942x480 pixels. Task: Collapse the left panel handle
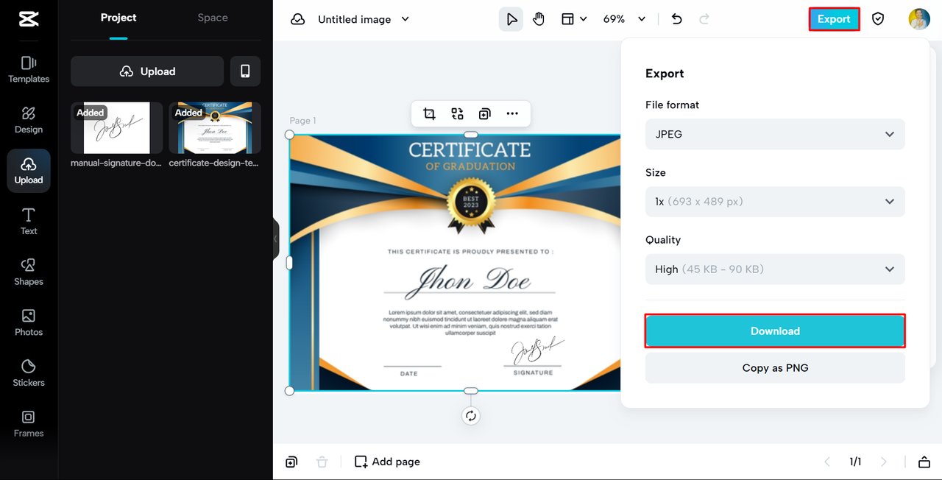[276, 239]
